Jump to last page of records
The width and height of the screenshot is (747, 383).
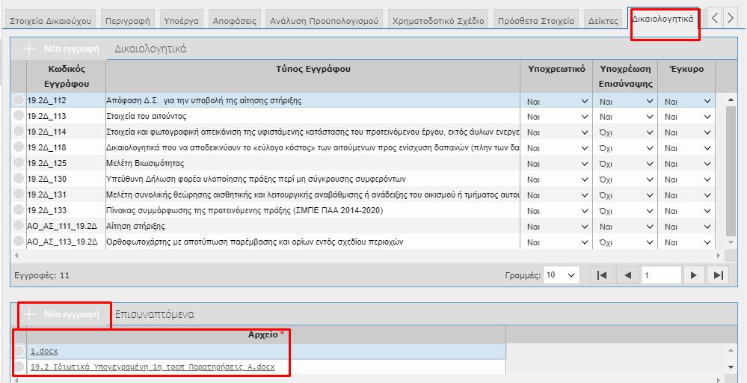tap(719, 275)
